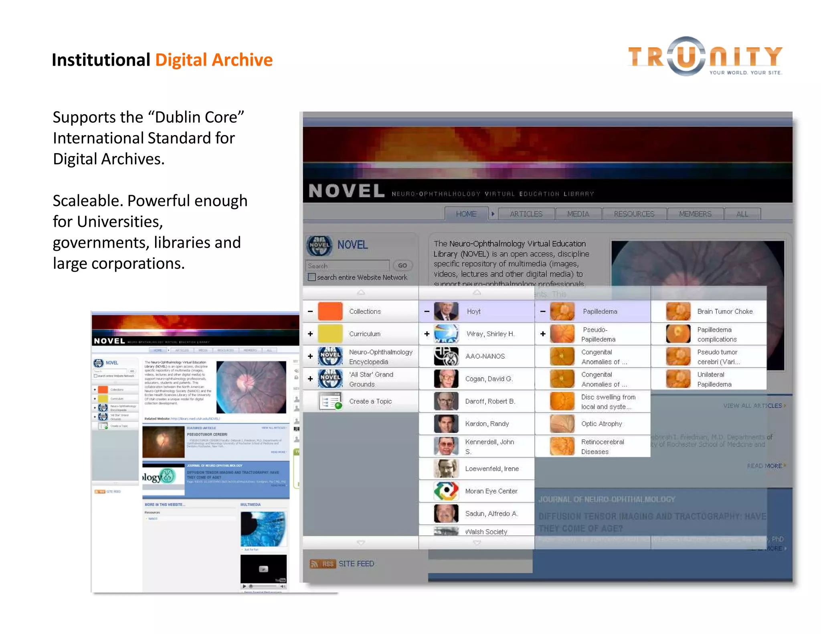
Task: Expand 'All Star' Grand Grounds plus sign
Action: coord(310,379)
